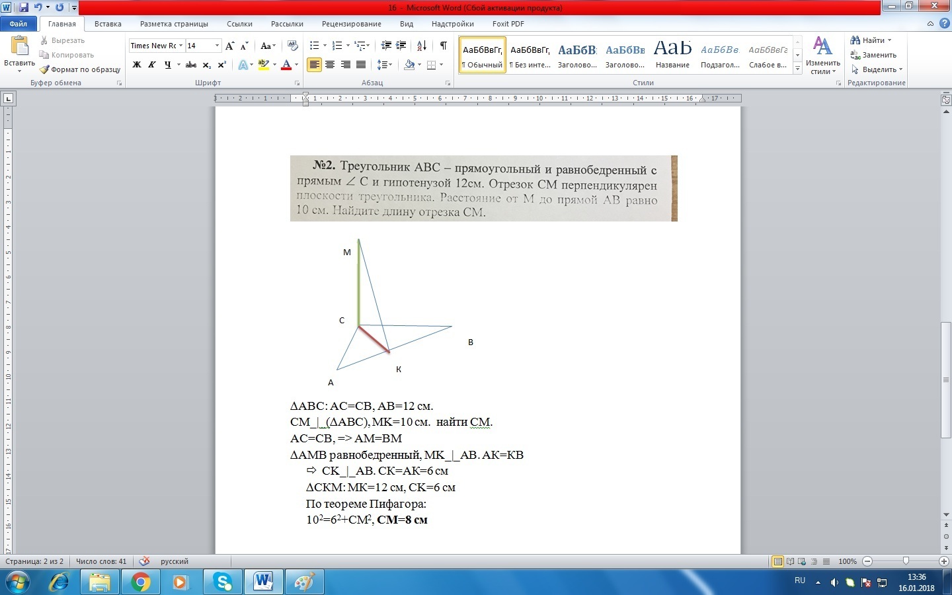Click the Undo icon in quick access toolbar
Image resolution: width=952 pixels, height=595 pixels.
pyautogui.click(x=38, y=7)
